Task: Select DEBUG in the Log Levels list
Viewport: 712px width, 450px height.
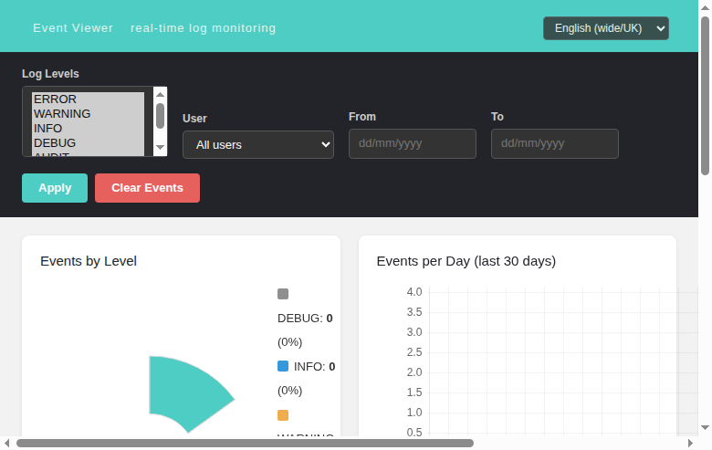Action: 89,142
